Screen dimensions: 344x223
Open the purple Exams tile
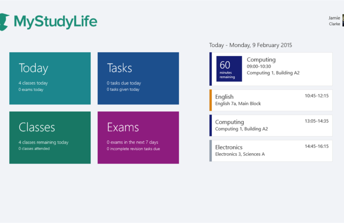pos(138,138)
